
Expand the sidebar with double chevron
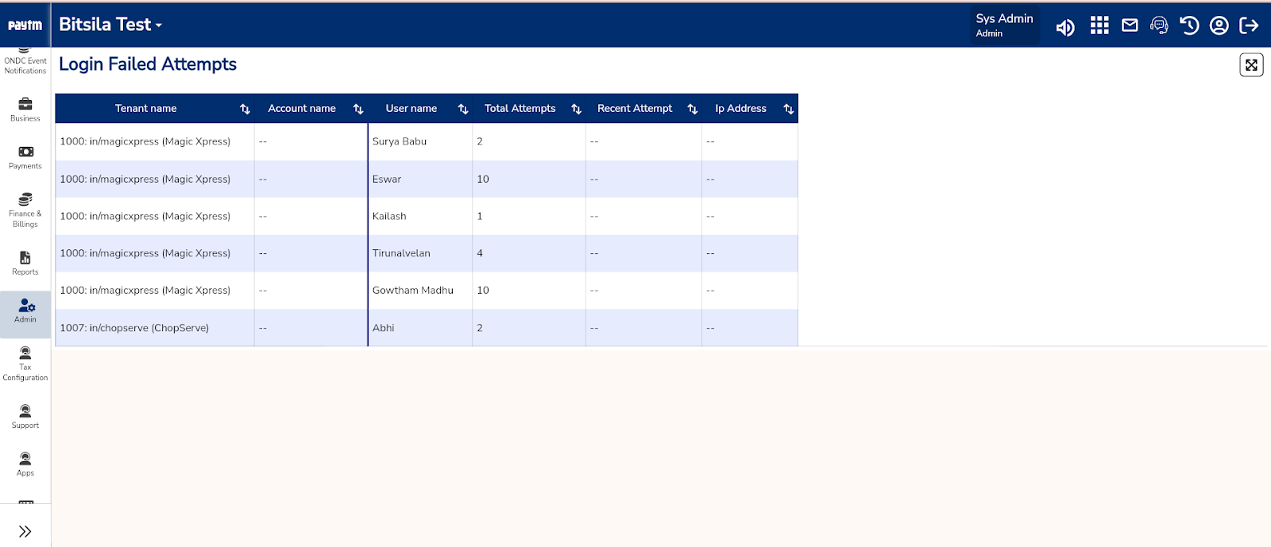25,531
